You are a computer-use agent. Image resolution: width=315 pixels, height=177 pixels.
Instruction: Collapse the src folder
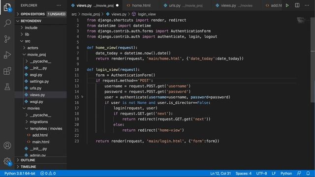tap(28, 41)
